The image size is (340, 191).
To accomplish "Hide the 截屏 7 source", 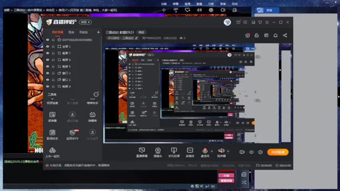I will [48, 53].
